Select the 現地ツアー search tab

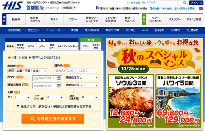click(x=52, y=46)
